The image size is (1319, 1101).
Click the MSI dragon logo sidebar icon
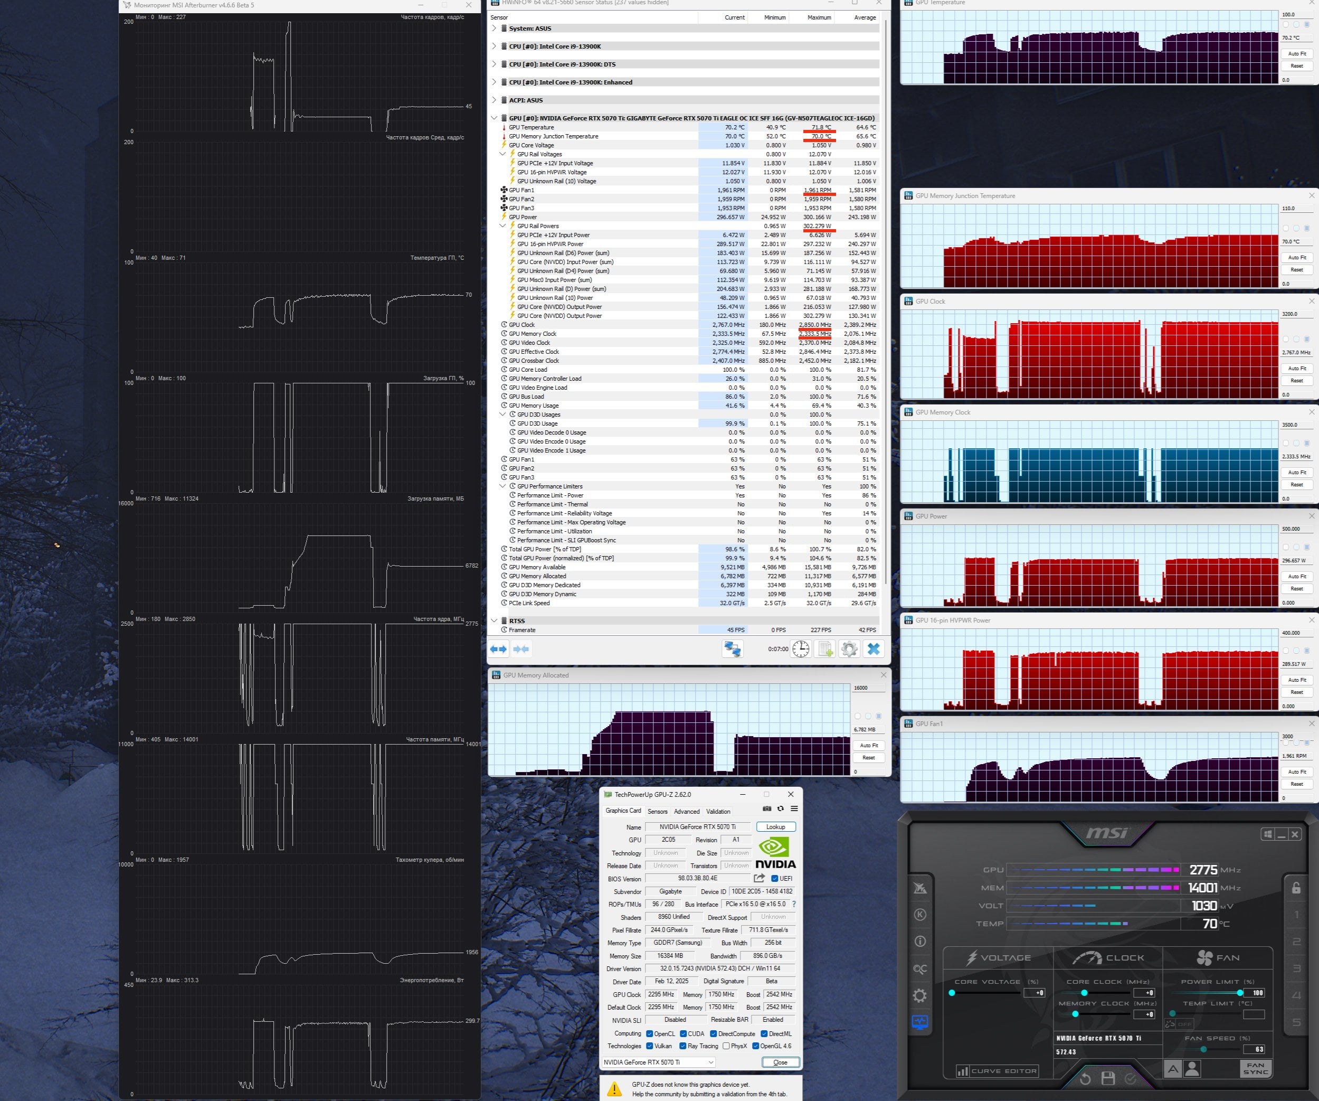919,887
